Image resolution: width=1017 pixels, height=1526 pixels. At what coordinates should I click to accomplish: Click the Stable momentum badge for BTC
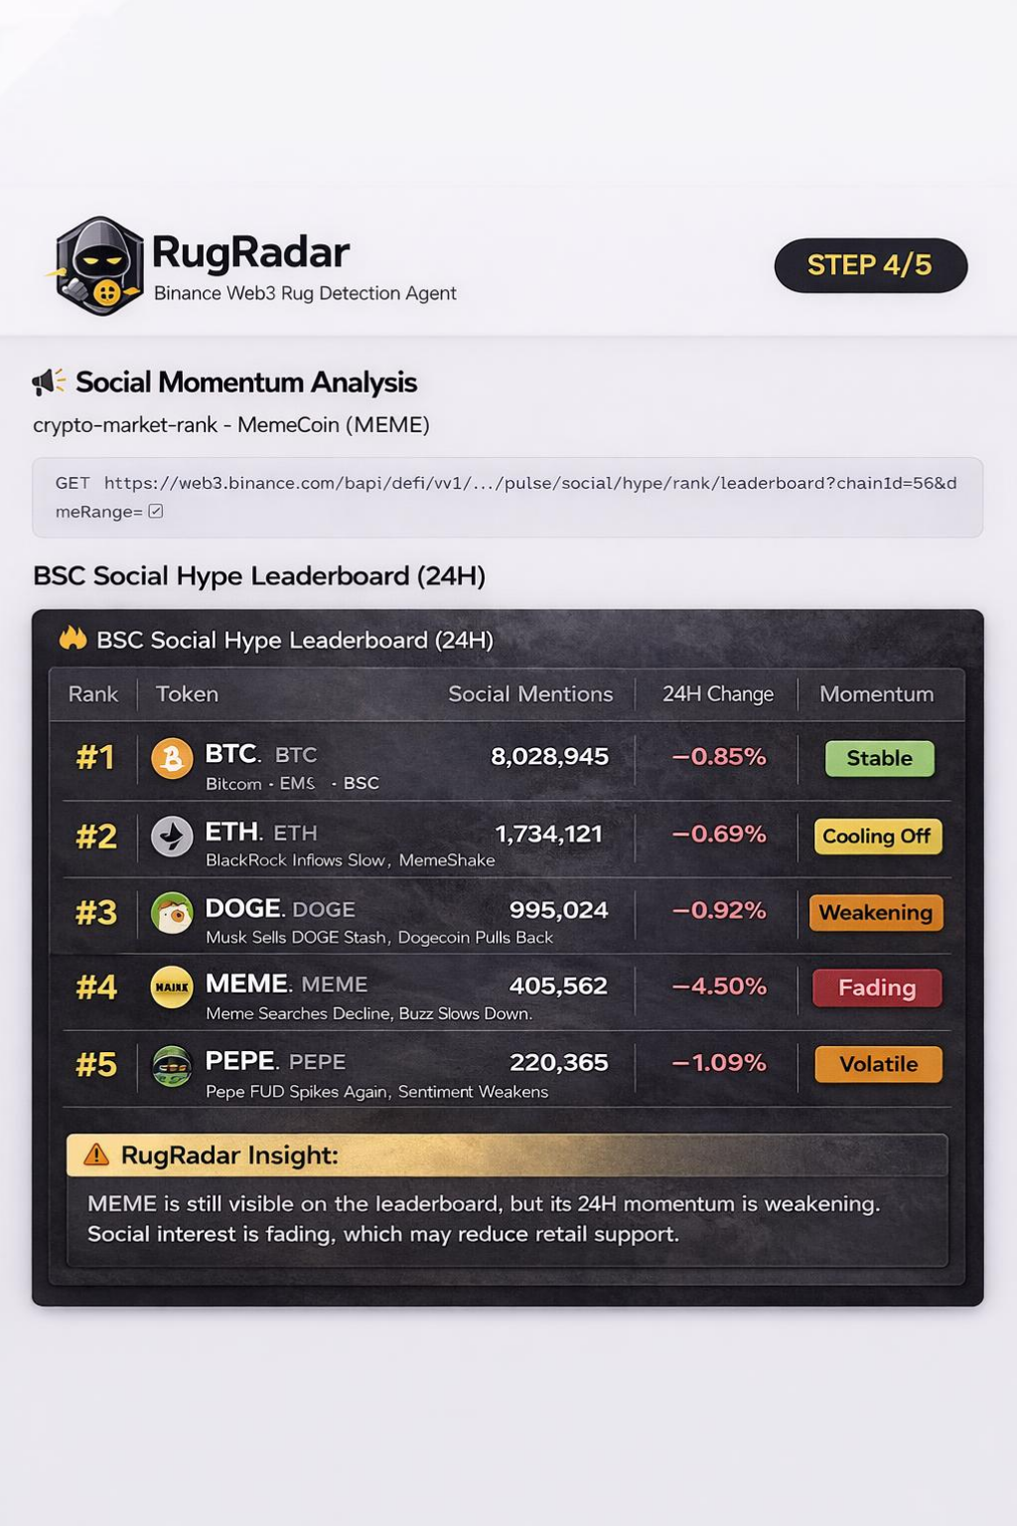point(879,758)
